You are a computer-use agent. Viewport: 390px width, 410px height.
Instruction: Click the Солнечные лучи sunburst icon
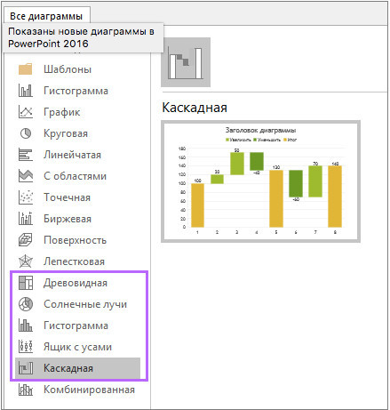(26, 304)
